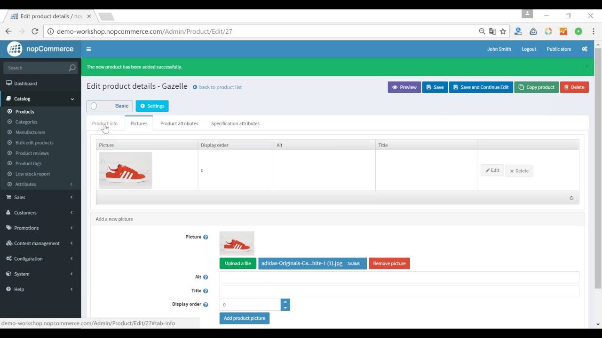Delete the picture table row
602x338 pixels.
click(519, 171)
